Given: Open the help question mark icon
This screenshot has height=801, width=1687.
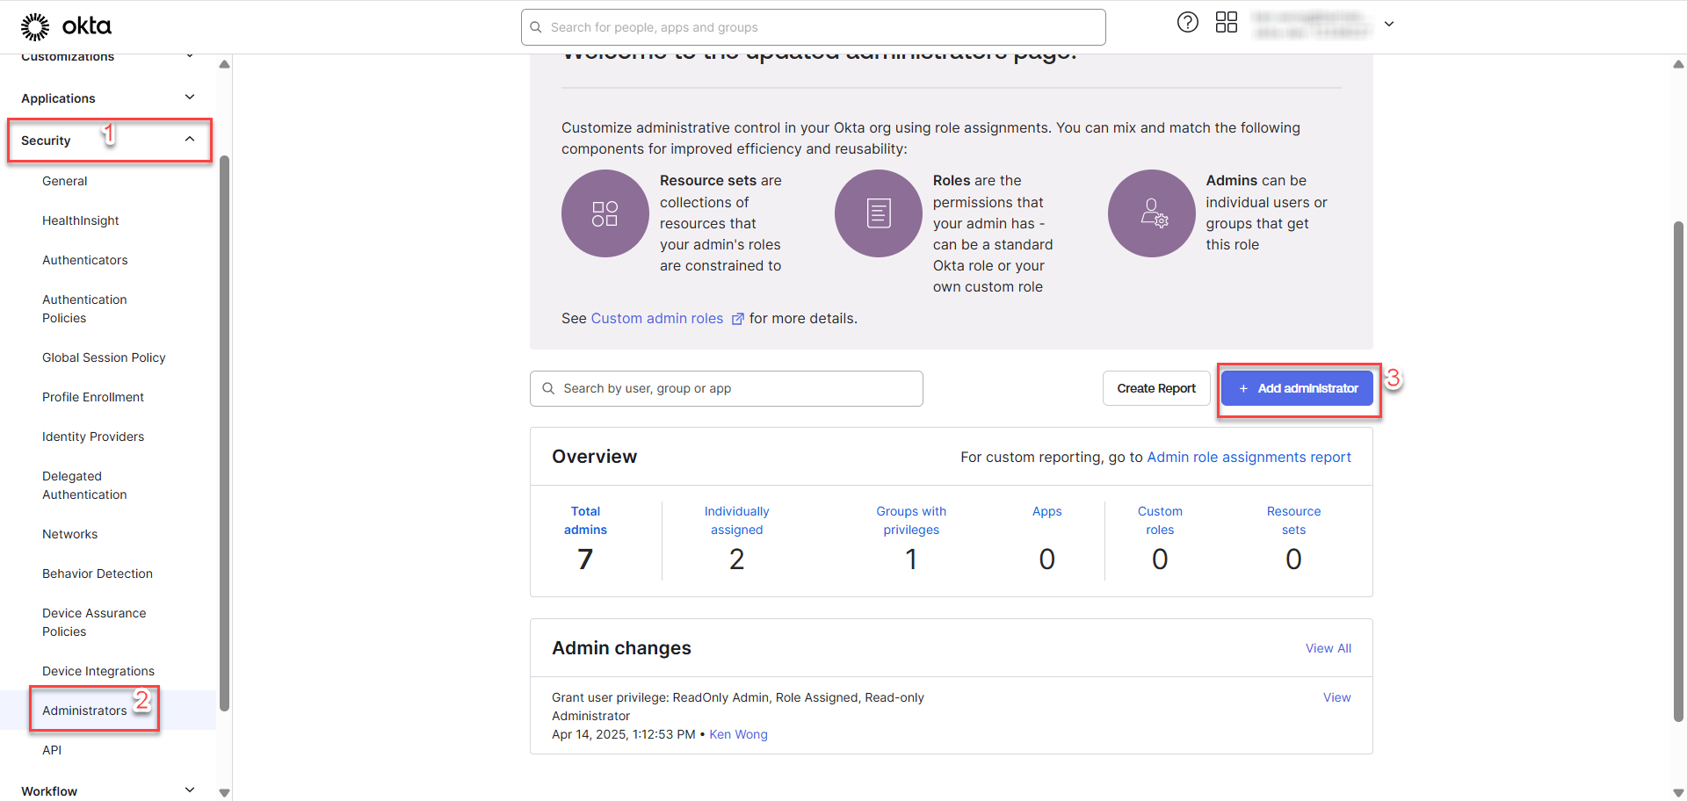Looking at the screenshot, I should (x=1187, y=23).
